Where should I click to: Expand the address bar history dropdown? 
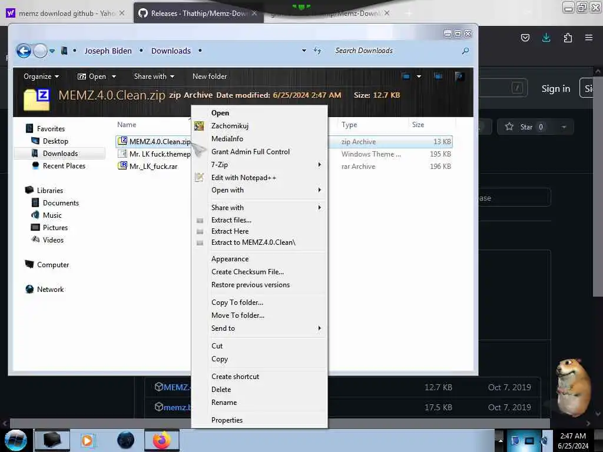[x=304, y=51]
